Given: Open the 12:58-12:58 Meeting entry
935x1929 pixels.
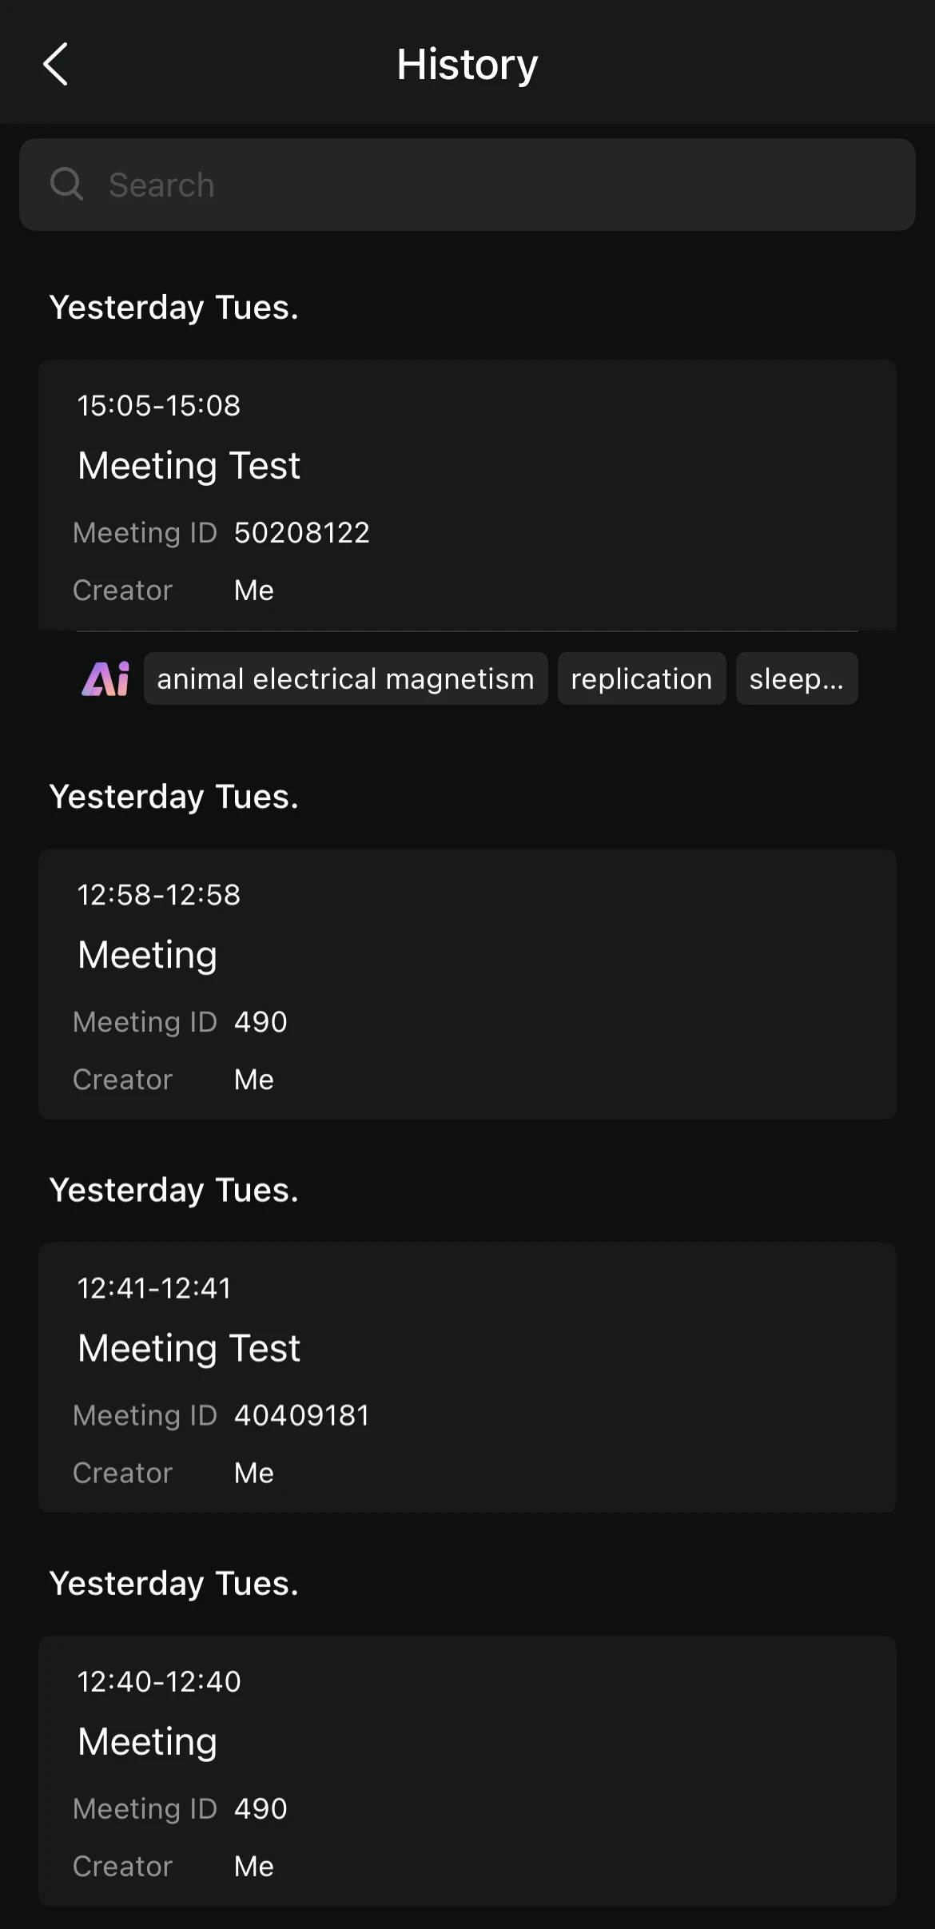Looking at the screenshot, I should coord(467,984).
